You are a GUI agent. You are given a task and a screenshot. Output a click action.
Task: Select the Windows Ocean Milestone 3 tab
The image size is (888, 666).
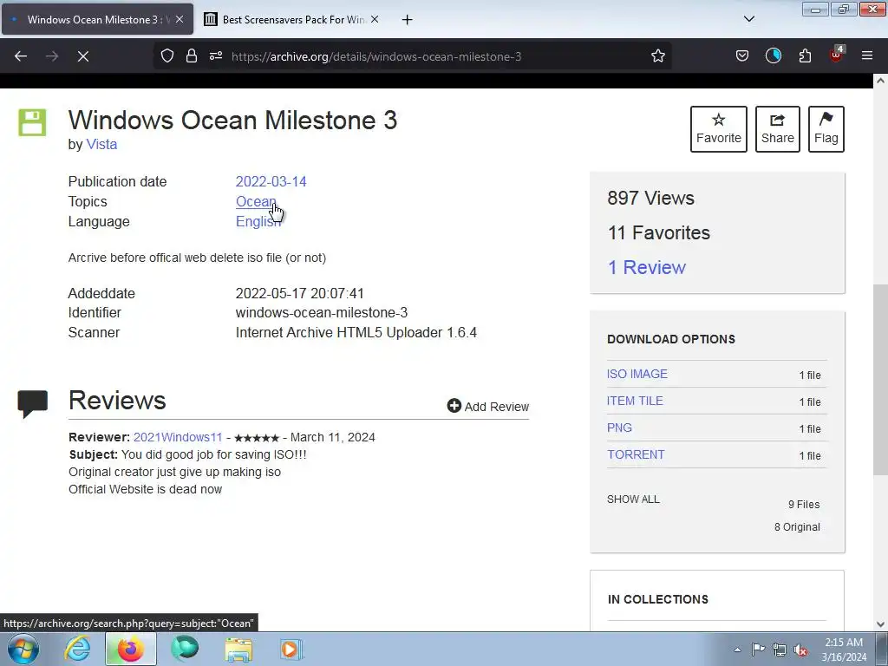[97, 20]
